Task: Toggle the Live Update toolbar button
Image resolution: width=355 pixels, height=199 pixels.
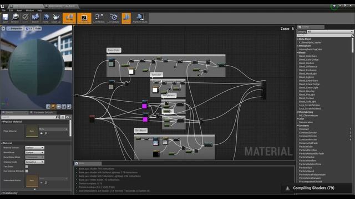Action: click(x=113, y=18)
